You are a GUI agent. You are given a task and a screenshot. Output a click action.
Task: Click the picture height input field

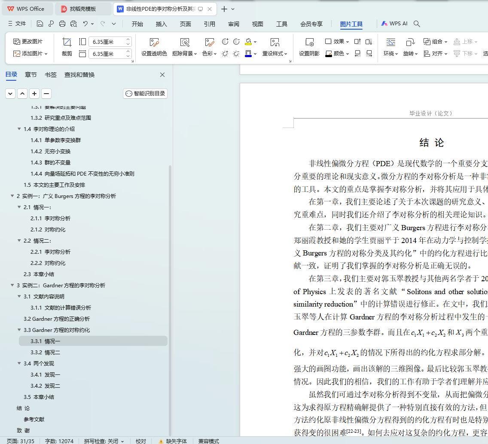(x=107, y=42)
